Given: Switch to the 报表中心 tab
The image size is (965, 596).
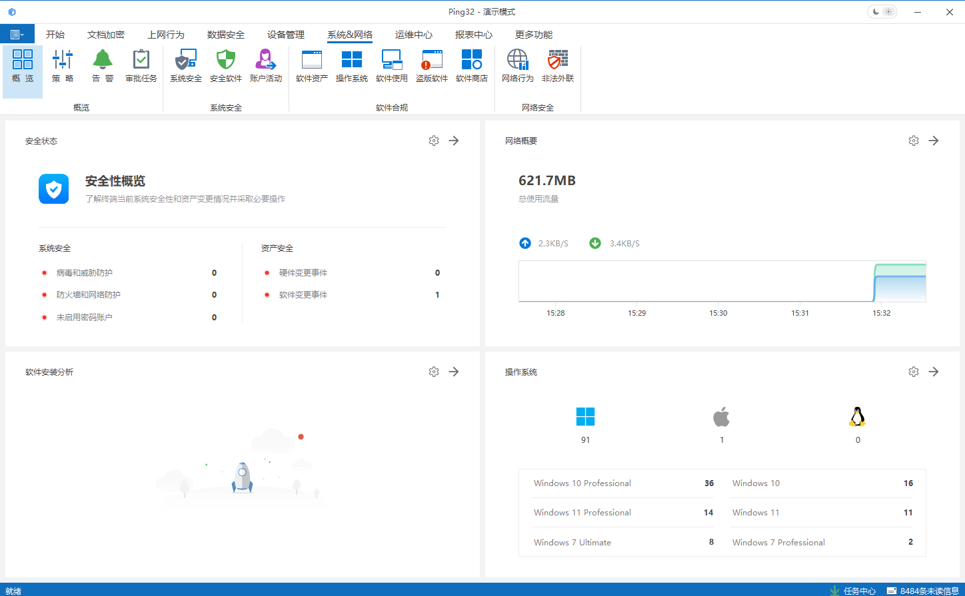Looking at the screenshot, I should 474,35.
